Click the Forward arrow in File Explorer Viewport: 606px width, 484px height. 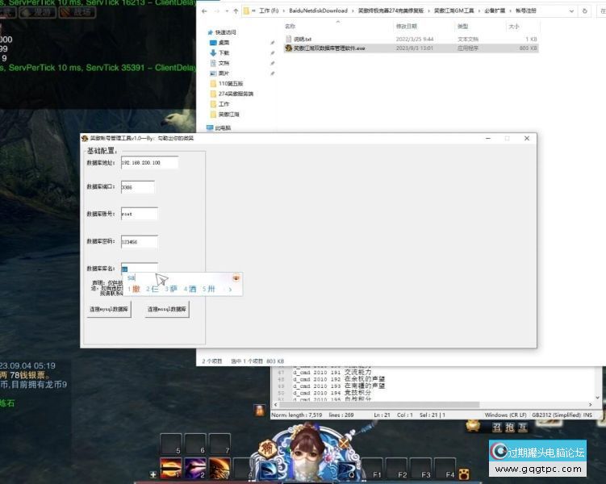[x=217, y=11]
